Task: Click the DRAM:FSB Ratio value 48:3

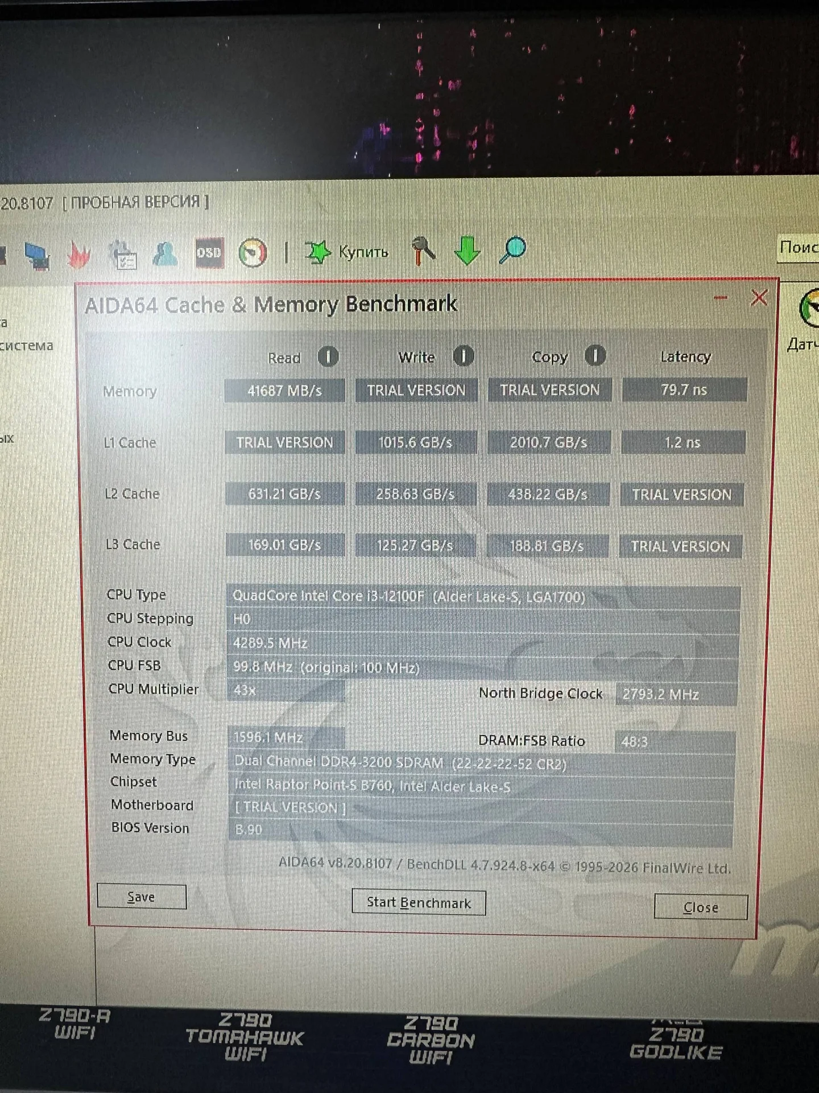Action: tap(675, 741)
